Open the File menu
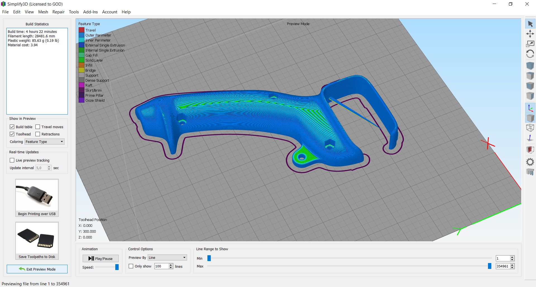The image size is (536, 287). [5, 12]
